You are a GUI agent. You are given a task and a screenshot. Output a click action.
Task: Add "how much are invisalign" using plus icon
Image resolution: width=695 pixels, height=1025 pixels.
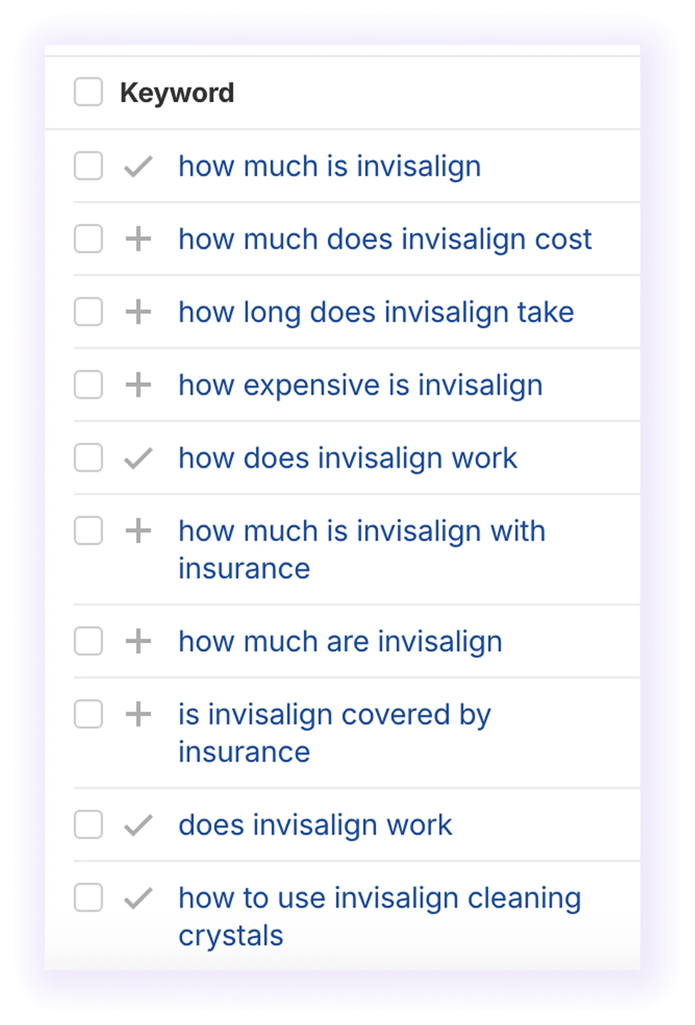pyautogui.click(x=139, y=641)
